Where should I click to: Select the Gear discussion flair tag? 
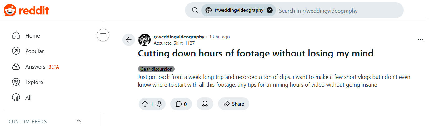tap(156, 69)
